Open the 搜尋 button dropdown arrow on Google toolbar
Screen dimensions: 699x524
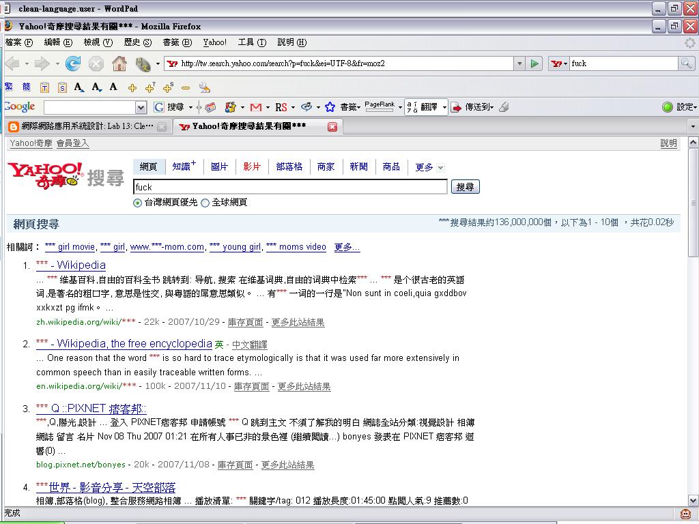[190, 107]
